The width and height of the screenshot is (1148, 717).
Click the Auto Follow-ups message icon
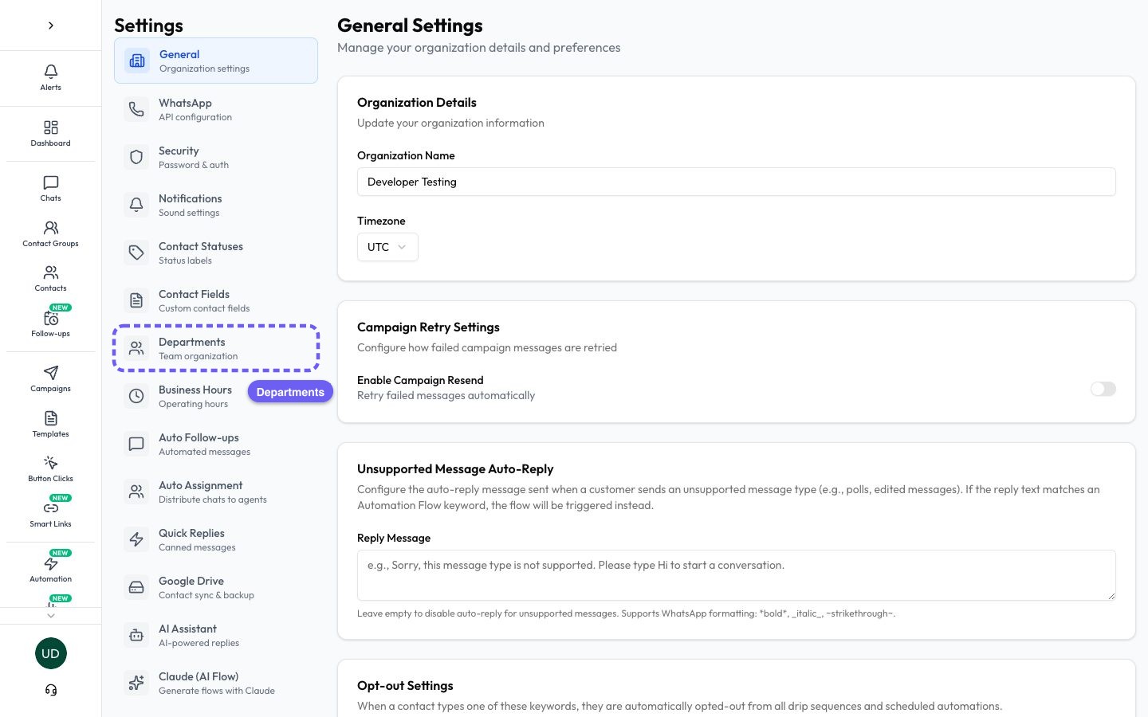pos(136,444)
